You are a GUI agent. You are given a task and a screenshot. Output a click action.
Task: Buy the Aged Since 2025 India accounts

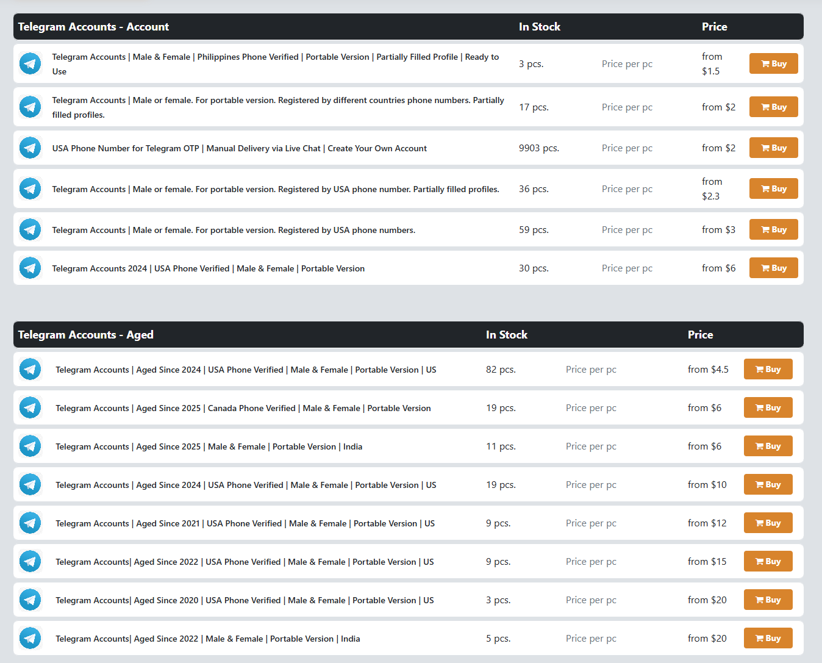[x=768, y=446]
